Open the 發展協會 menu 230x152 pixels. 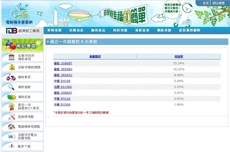pos(142,30)
